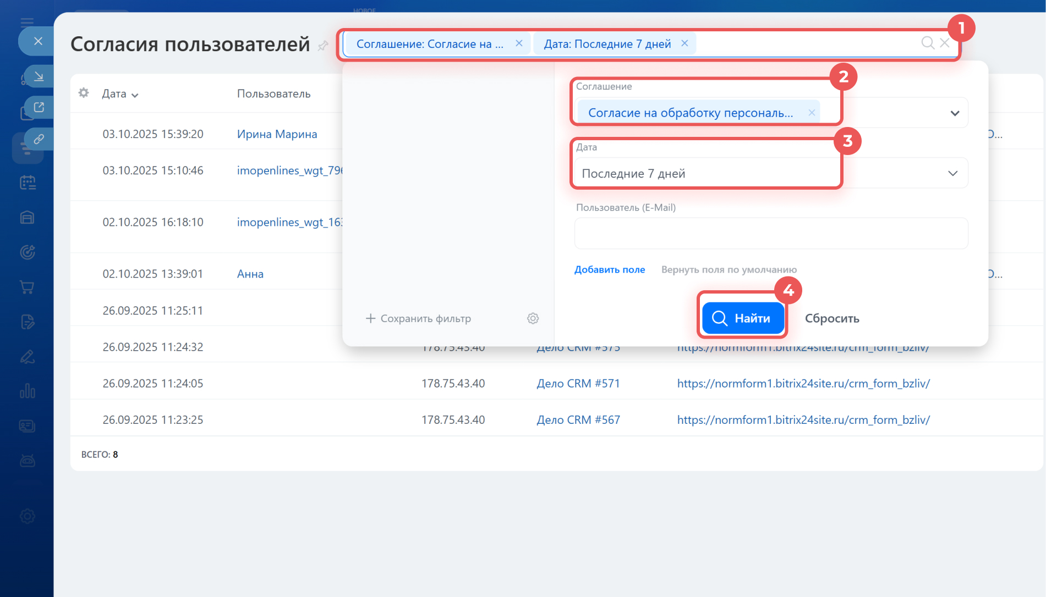Open filter settings gear near 'Сохранить фильтр'
1046x597 pixels.
[533, 318]
